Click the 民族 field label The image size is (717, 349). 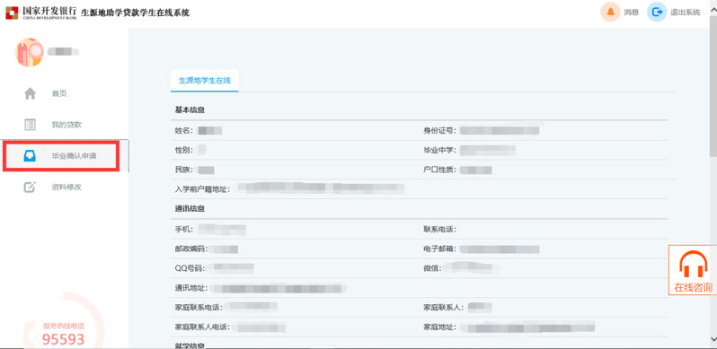tap(184, 170)
